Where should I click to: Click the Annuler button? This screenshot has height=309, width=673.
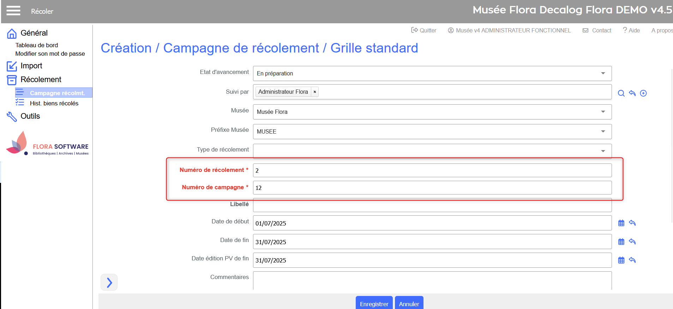[409, 303]
